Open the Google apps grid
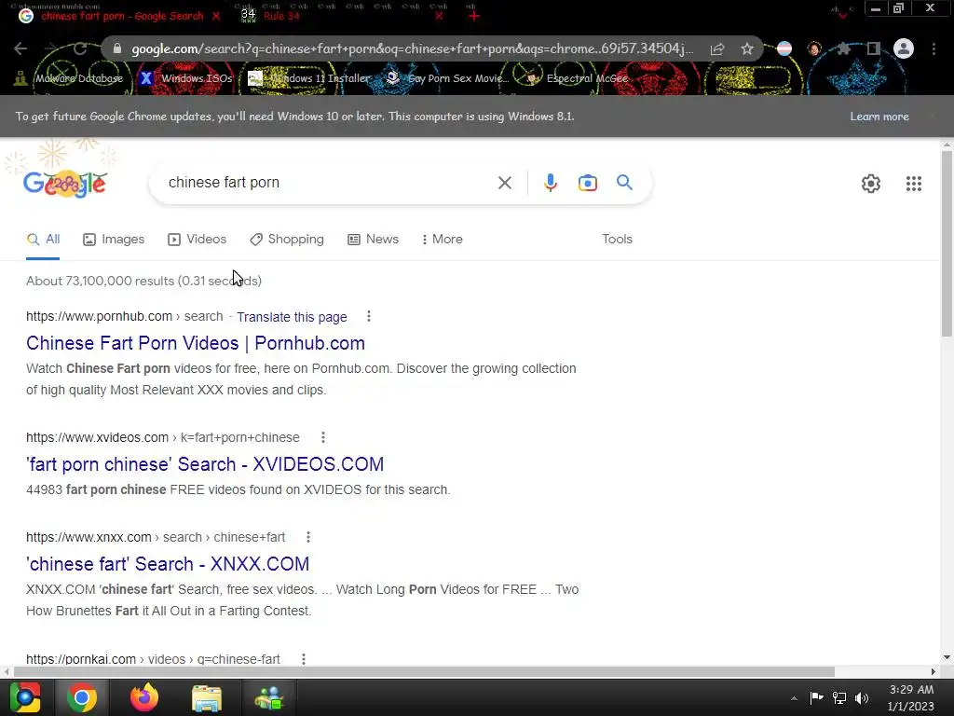The height and width of the screenshot is (716, 954). [x=913, y=184]
